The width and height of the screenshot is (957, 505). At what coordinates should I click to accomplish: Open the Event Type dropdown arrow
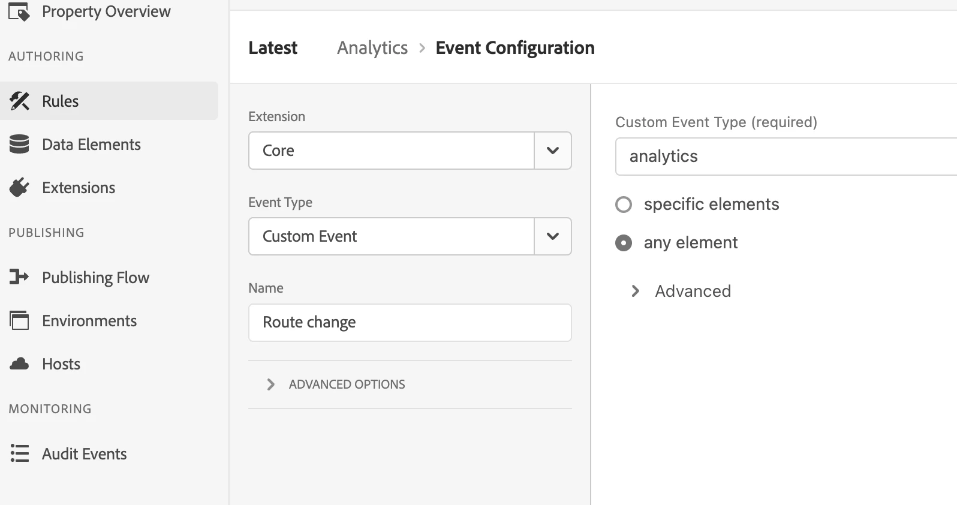pyautogui.click(x=552, y=236)
